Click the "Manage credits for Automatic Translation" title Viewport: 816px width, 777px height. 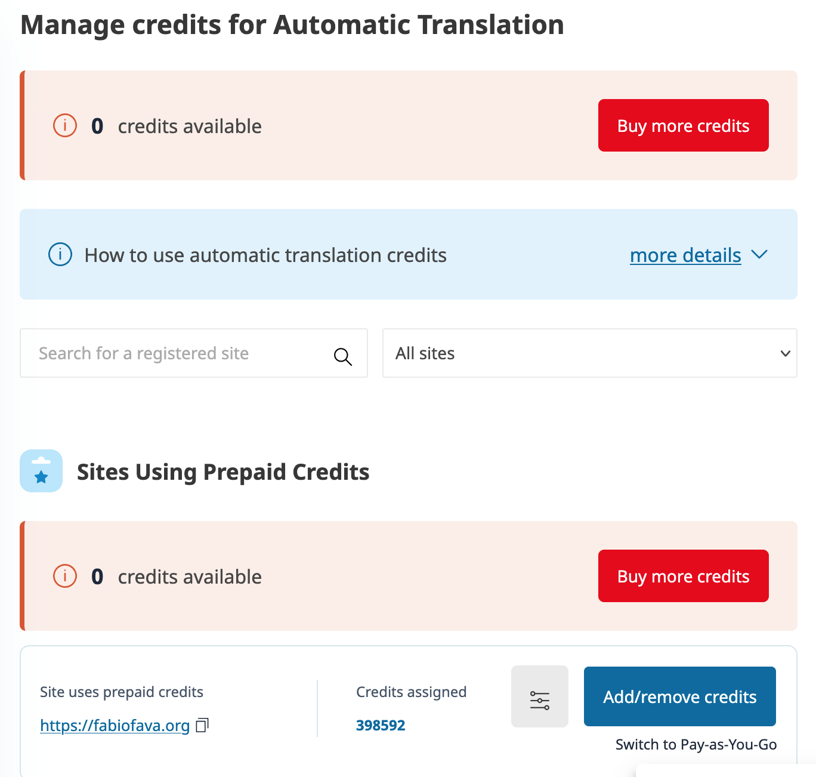coord(292,25)
